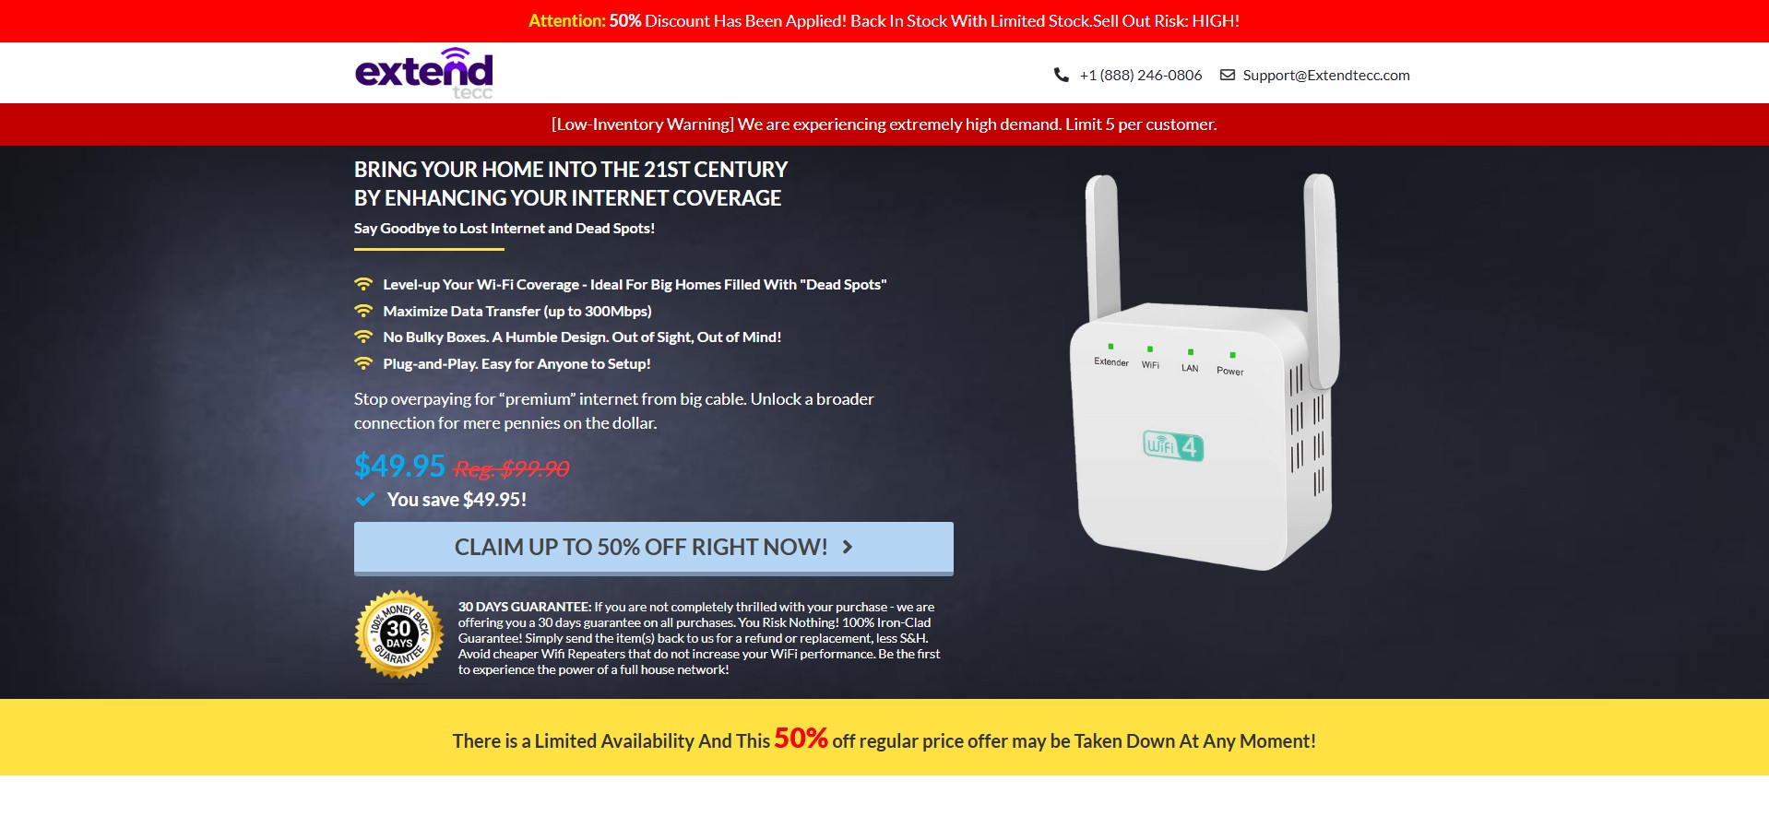Screen dimensions: 1769x840
Task: Click the blue checkmark beside You save
Action: pyautogui.click(x=365, y=499)
